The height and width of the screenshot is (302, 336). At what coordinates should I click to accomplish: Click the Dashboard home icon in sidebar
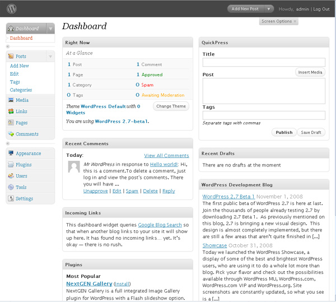pos(11,29)
